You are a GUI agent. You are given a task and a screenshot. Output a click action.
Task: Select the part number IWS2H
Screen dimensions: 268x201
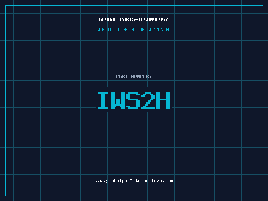pyautogui.click(x=134, y=100)
